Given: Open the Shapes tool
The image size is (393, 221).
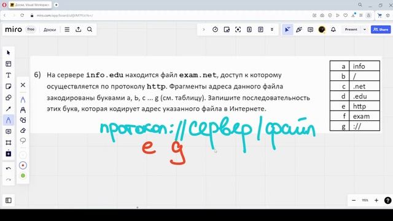Looking at the screenshot, I should click(9, 98).
